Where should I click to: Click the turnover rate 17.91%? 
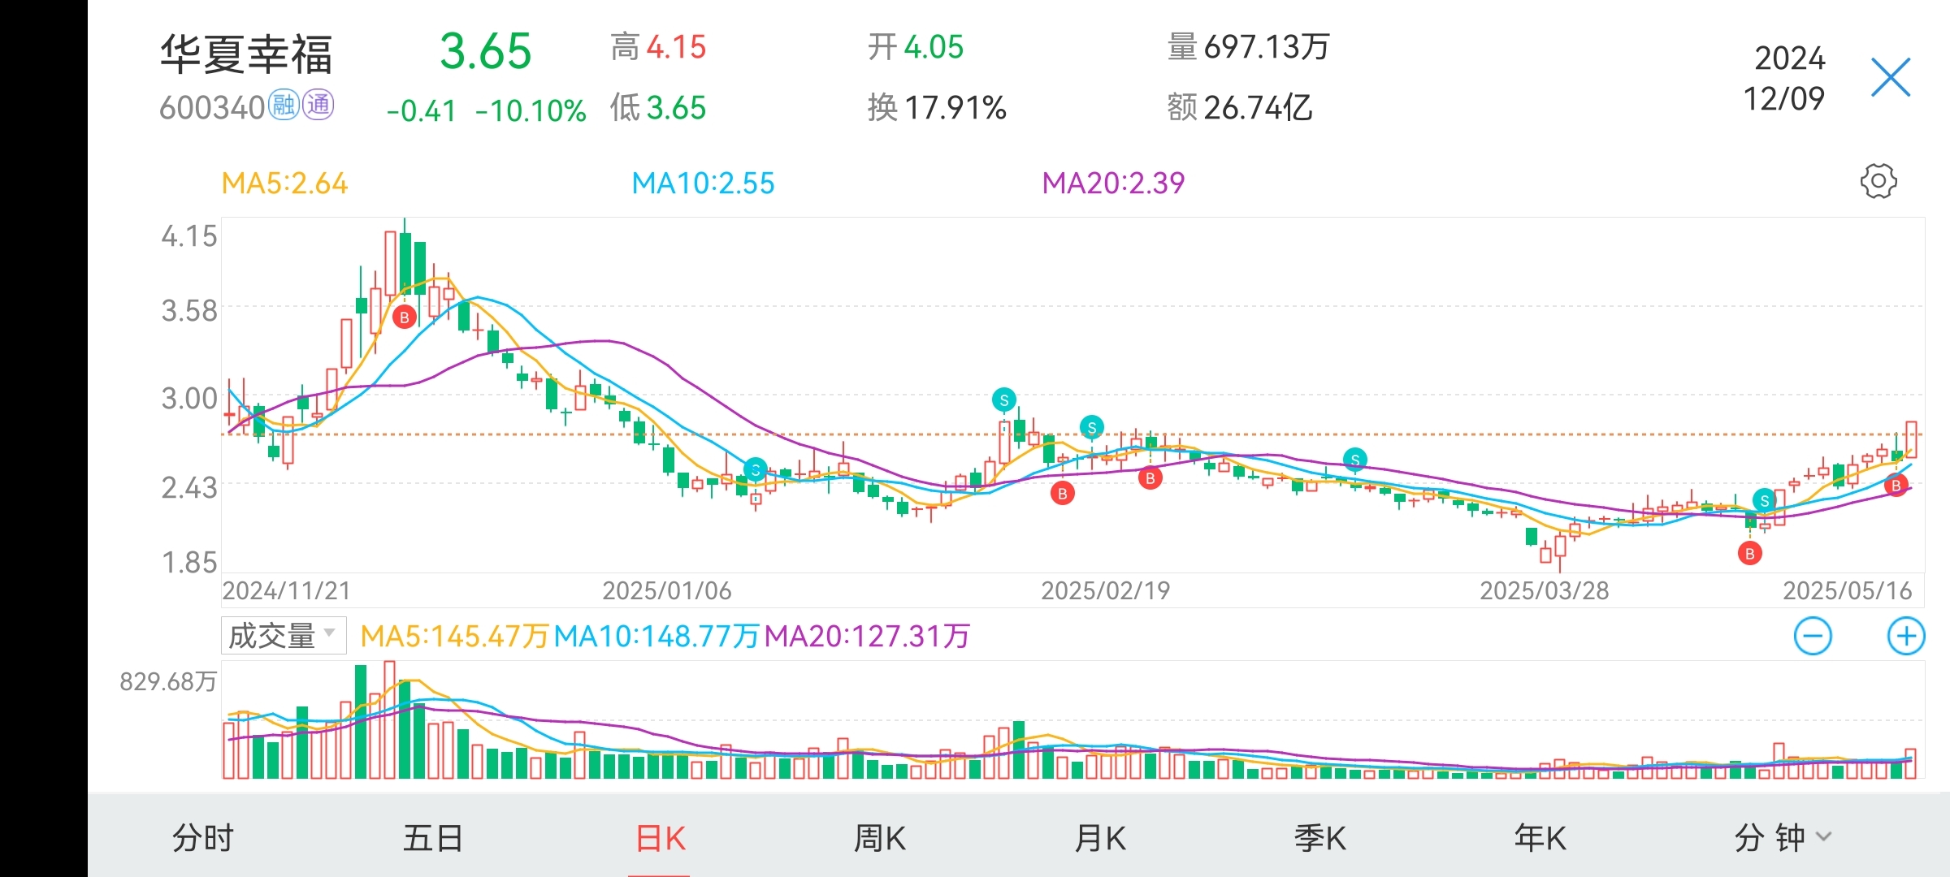pos(955,107)
